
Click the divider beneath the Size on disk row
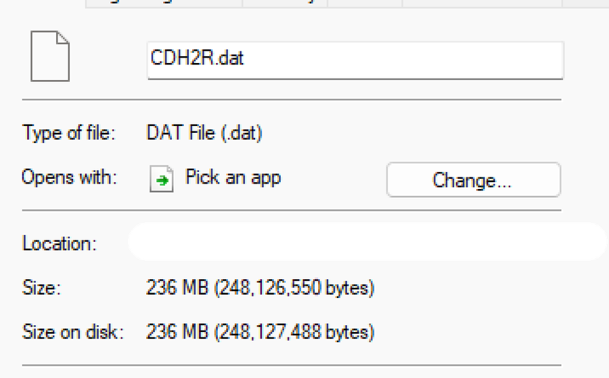(292, 366)
